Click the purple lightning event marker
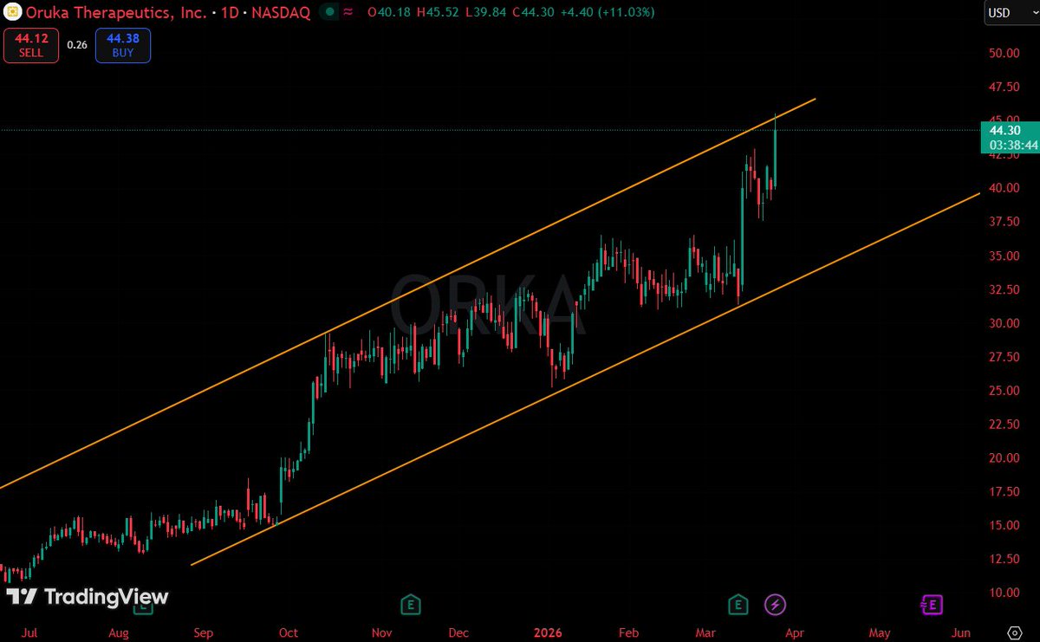This screenshot has height=642, width=1040. click(x=775, y=604)
